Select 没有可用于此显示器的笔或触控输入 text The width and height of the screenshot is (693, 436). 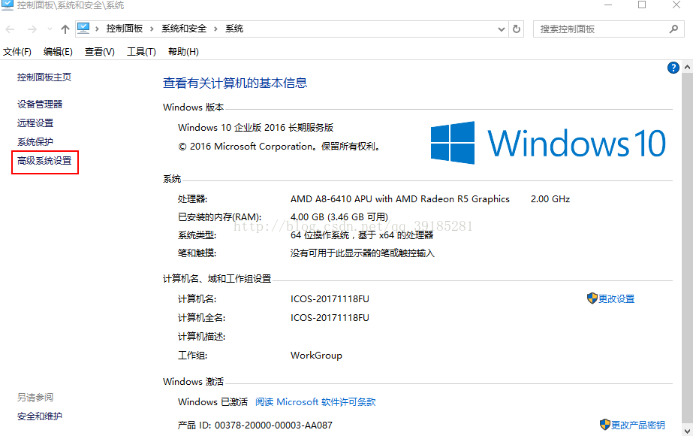363,253
